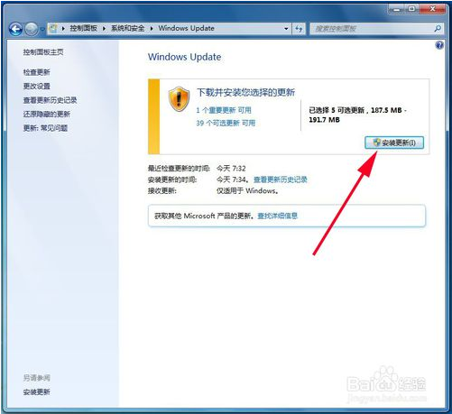The height and width of the screenshot is (414, 452).
Task: Minimize the Windows Update window
Action: (397, 9)
